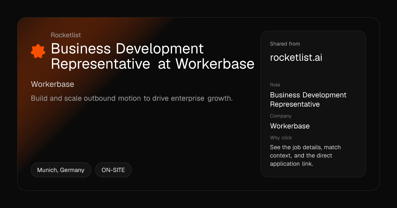Click the 'Rocketlist' label above the headline
Image resolution: width=397 pixels, height=208 pixels.
pos(66,35)
